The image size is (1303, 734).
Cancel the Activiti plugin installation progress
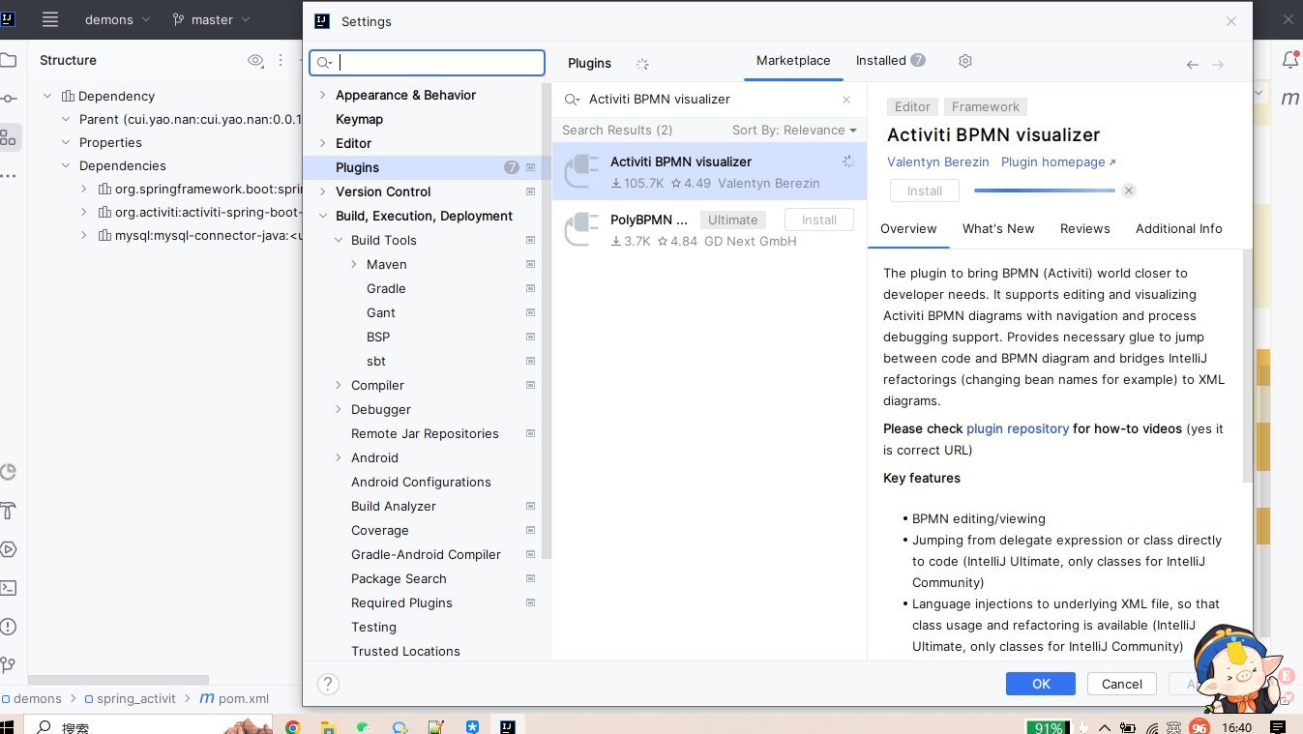point(1128,191)
